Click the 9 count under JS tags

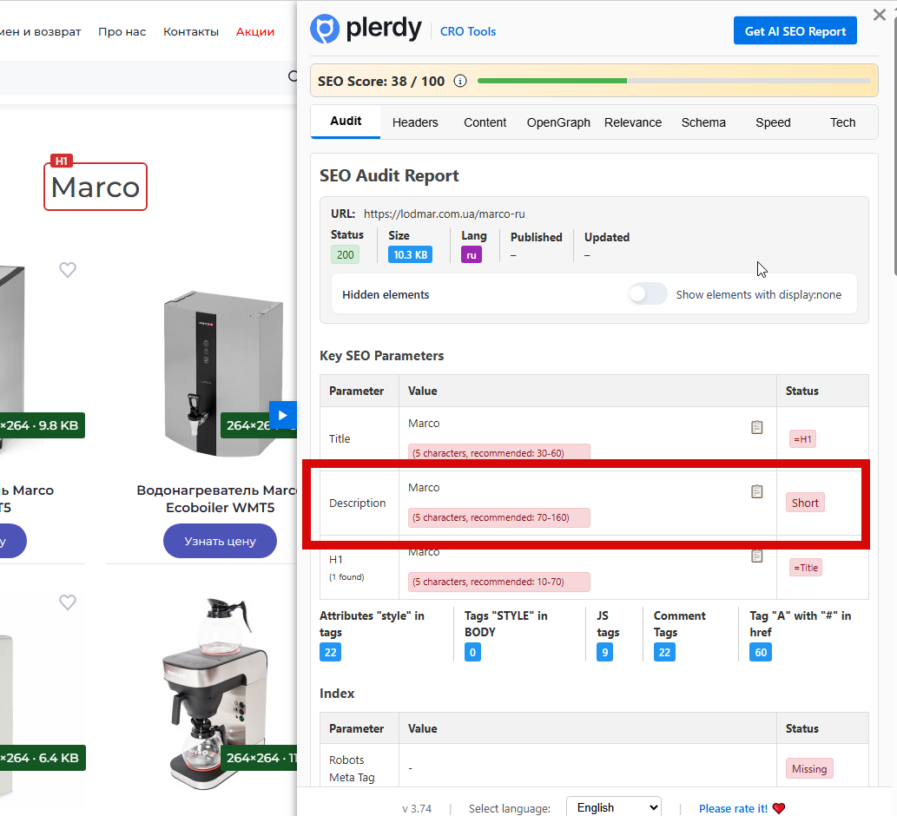click(x=604, y=652)
